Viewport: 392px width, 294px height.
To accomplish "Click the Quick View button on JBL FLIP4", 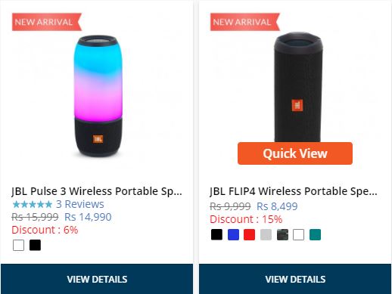I will [295, 153].
